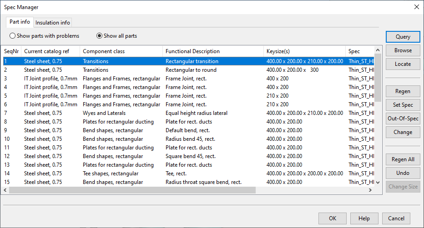Switch to the Insulation info tab
The height and width of the screenshot is (228, 424).
(53, 23)
